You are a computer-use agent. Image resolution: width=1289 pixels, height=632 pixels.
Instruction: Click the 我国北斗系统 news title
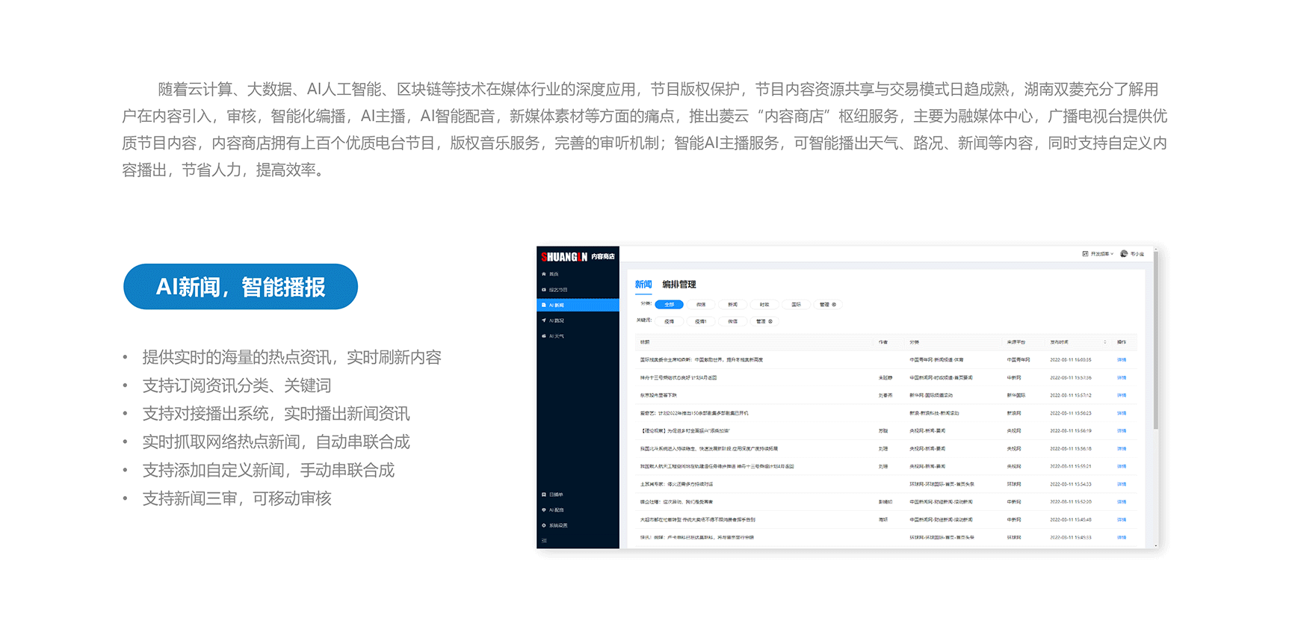pos(708,449)
